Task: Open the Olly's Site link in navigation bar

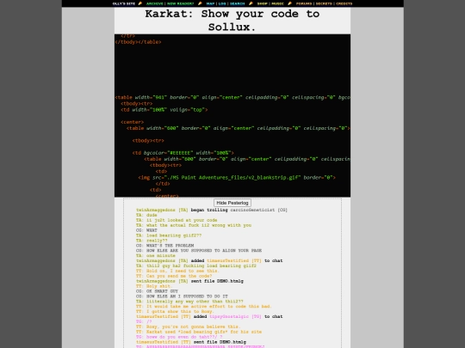Action: 124,3
